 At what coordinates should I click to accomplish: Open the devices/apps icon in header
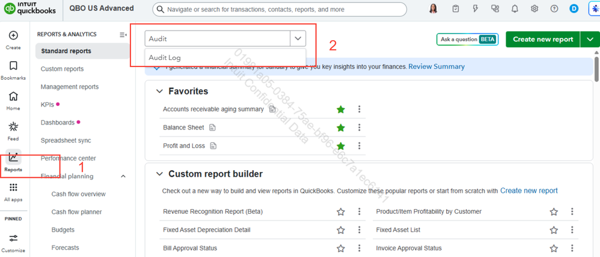point(495,9)
